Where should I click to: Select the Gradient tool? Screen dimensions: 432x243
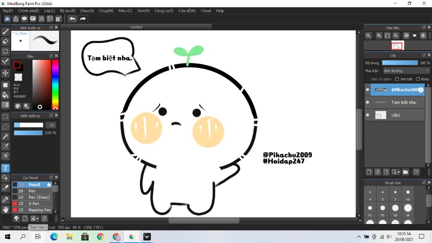pyautogui.click(x=5, y=105)
